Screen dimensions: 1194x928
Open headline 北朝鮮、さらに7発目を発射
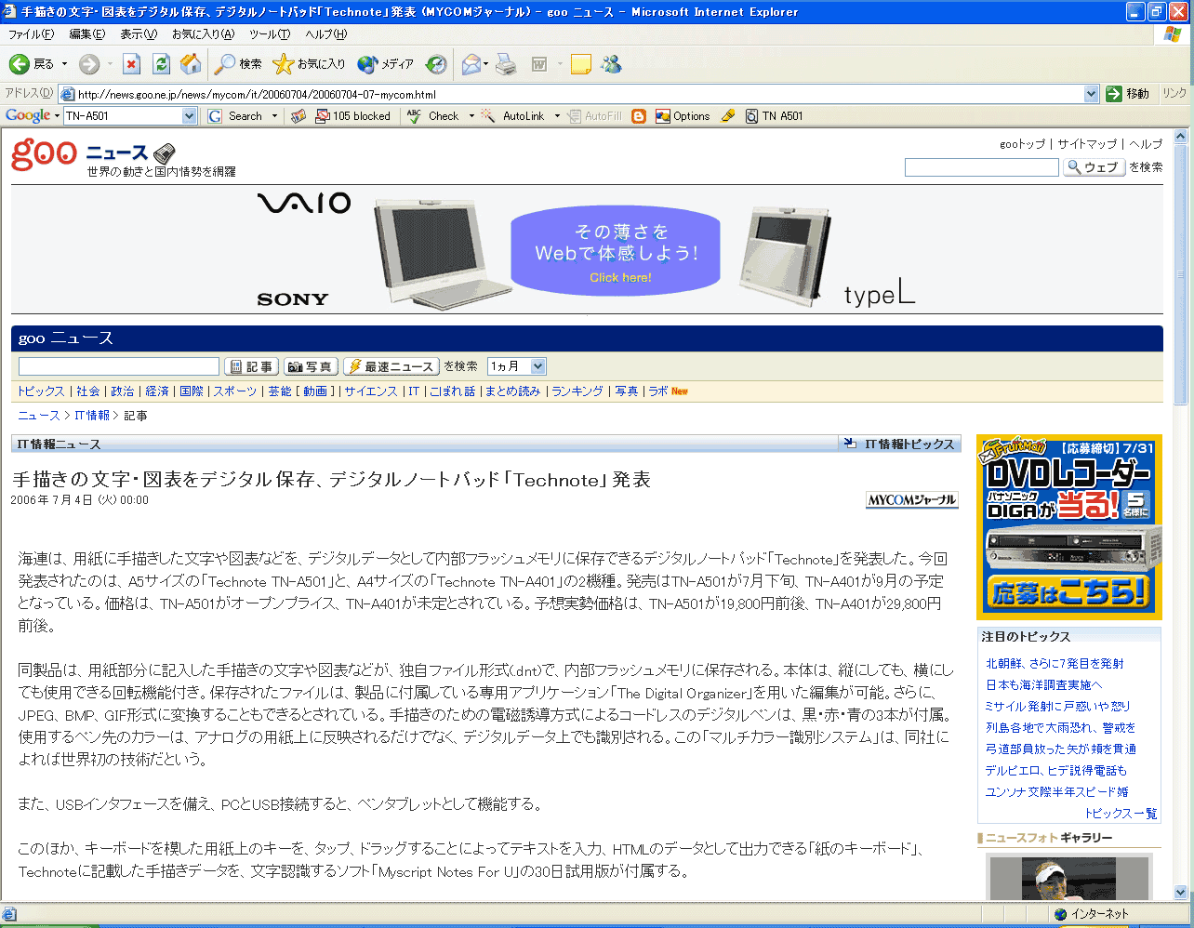tap(1055, 664)
